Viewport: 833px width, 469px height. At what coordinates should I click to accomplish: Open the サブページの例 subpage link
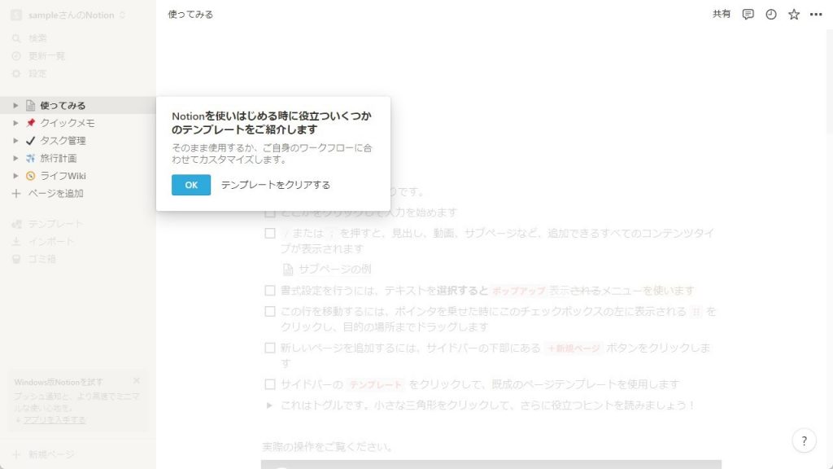click(334, 269)
